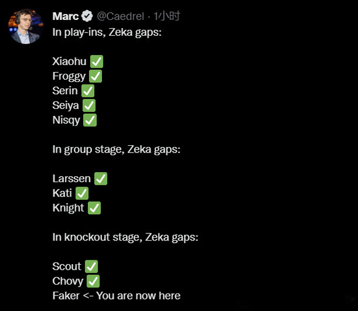
Task: Click the green checkmark next to Serin
Action: pyautogui.click(x=88, y=91)
